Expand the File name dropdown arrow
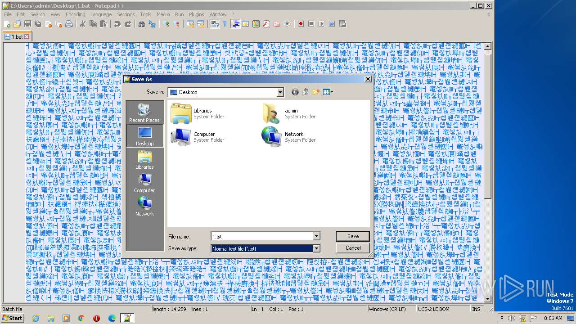Image resolution: width=576 pixels, height=324 pixels. coord(316,236)
